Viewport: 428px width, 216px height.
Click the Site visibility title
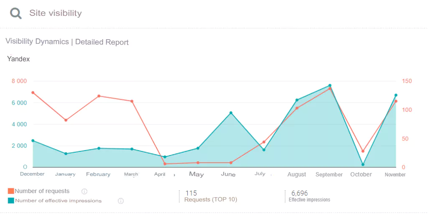click(56, 13)
